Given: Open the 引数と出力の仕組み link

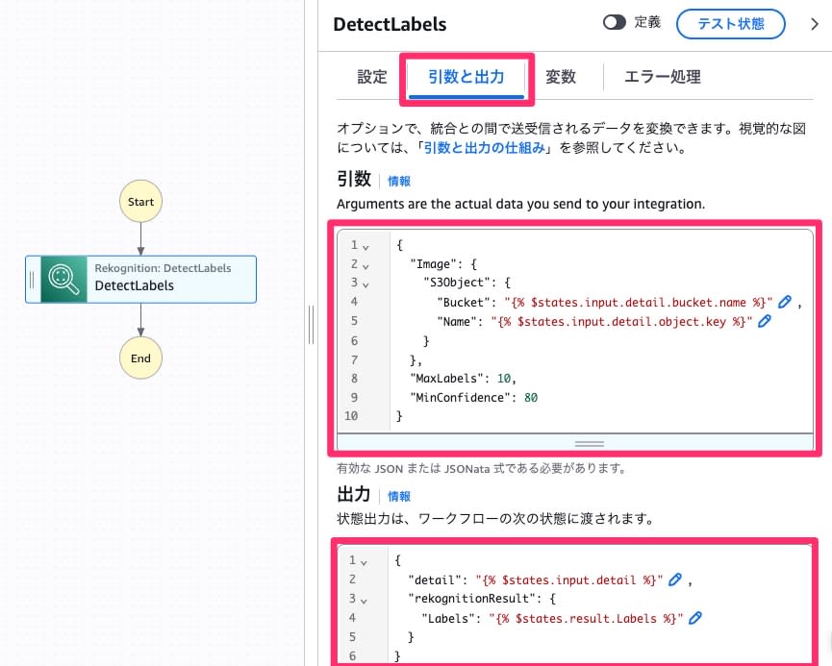Looking at the screenshot, I should coord(485,147).
